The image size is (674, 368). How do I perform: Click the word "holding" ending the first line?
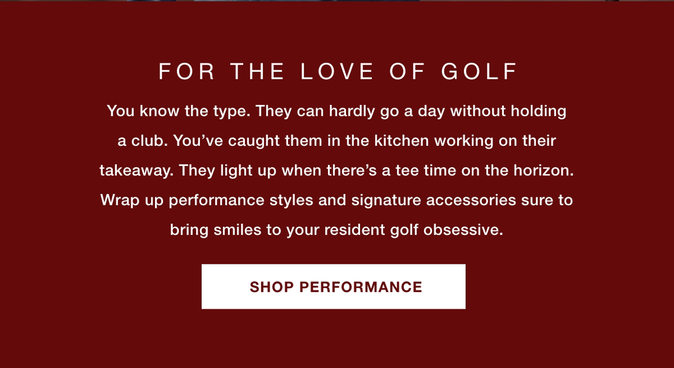[538, 111]
